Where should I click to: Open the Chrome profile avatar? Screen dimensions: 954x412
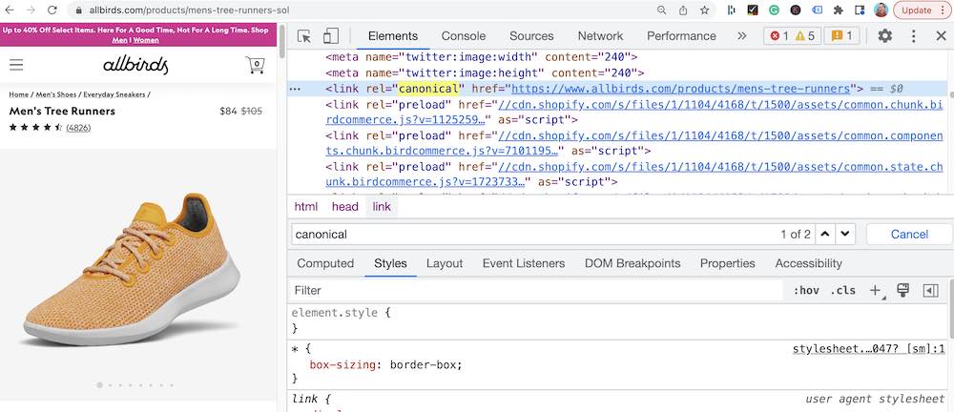point(881,10)
